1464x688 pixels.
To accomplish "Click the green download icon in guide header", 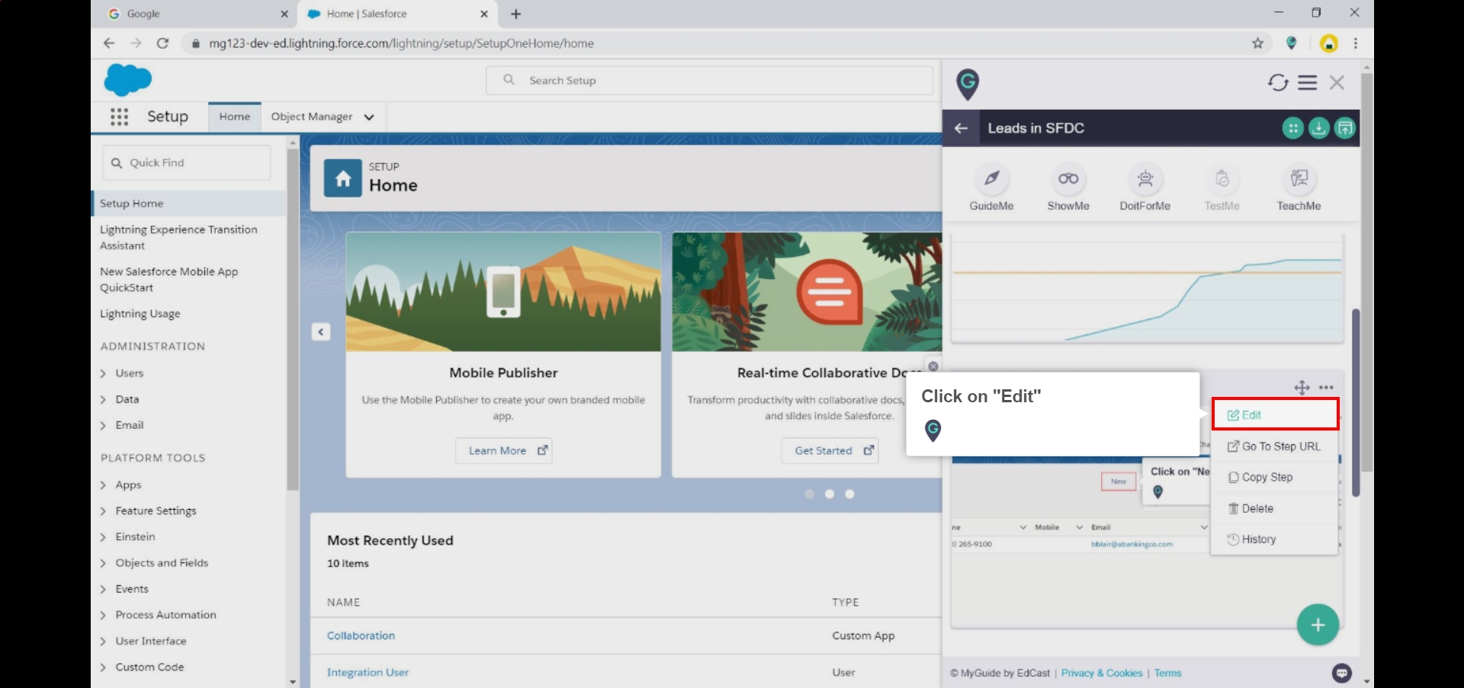I will click(x=1319, y=128).
